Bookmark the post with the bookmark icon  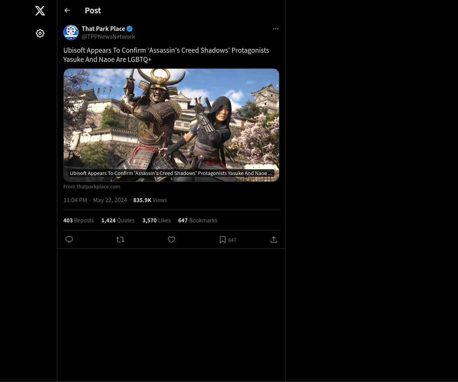point(223,240)
